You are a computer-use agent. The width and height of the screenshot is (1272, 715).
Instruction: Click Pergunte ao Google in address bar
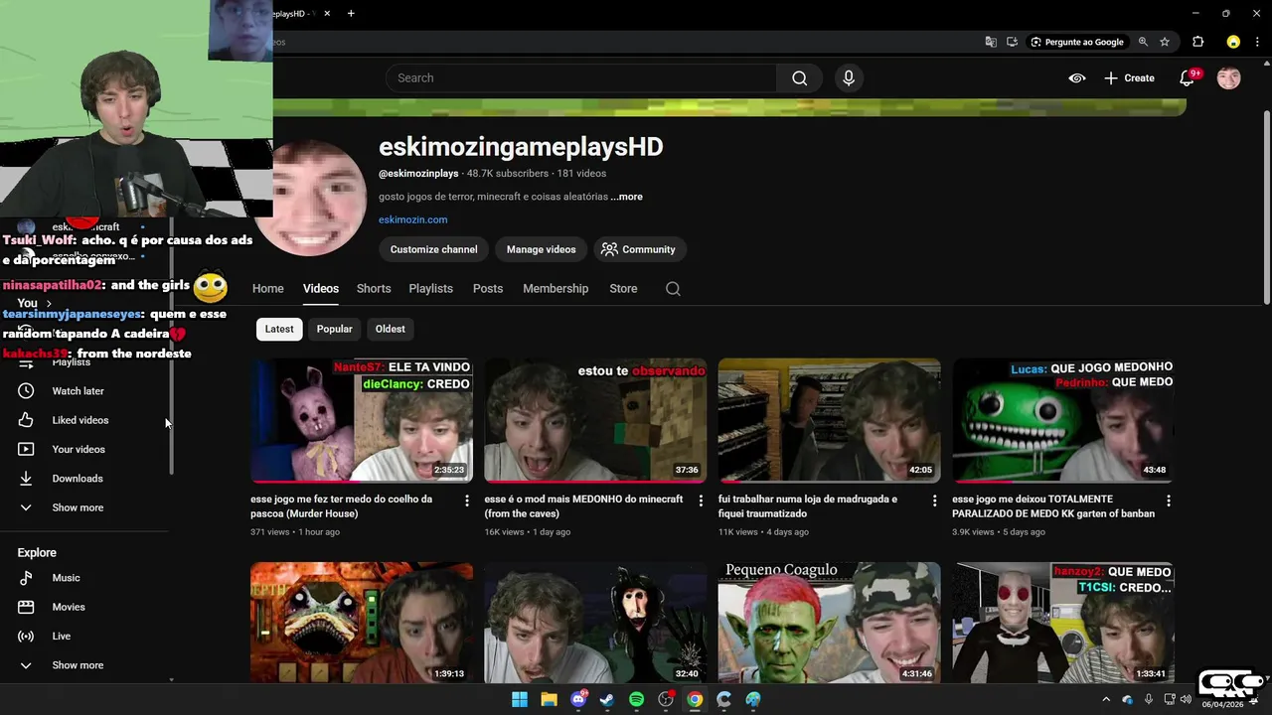tap(1076, 42)
